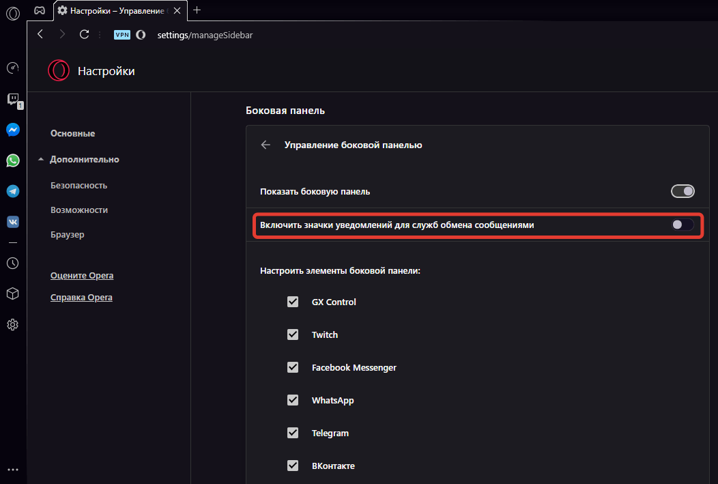Screen dimensions: 718x484
Task: Click the red Opera logo near Настройки
Action: coord(59,70)
